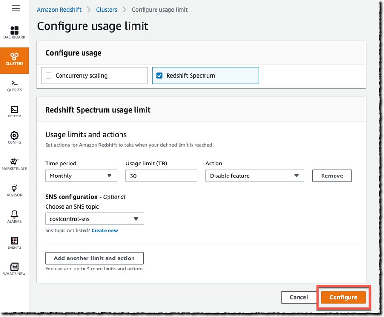Open the Events sidebar icon
384x317 pixels.
(14, 243)
